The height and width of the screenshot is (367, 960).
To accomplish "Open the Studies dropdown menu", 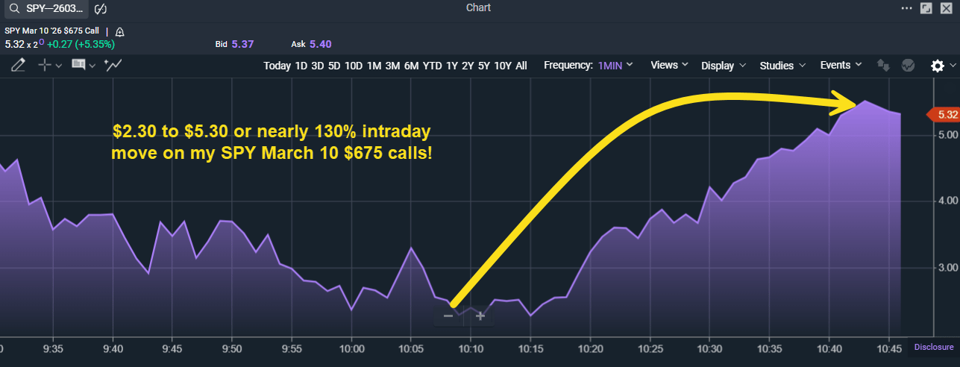I will [782, 66].
